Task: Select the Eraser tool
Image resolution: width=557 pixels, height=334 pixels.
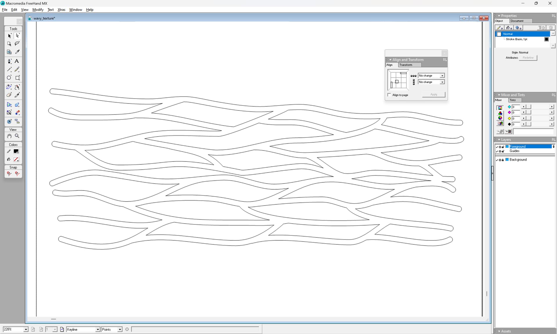Action: [9, 95]
